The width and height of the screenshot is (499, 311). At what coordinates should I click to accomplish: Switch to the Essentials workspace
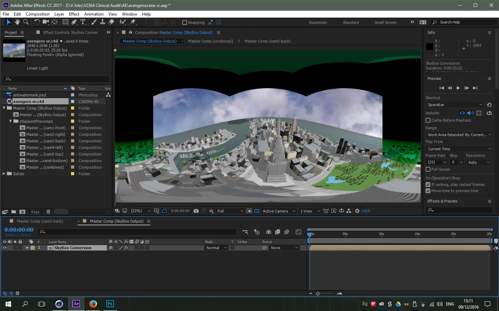pos(318,22)
